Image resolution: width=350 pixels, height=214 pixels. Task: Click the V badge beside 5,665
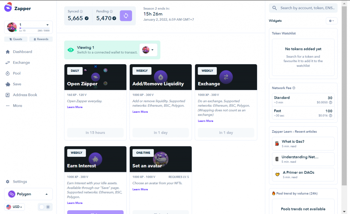pyautogui.click(x=87, y=18)
